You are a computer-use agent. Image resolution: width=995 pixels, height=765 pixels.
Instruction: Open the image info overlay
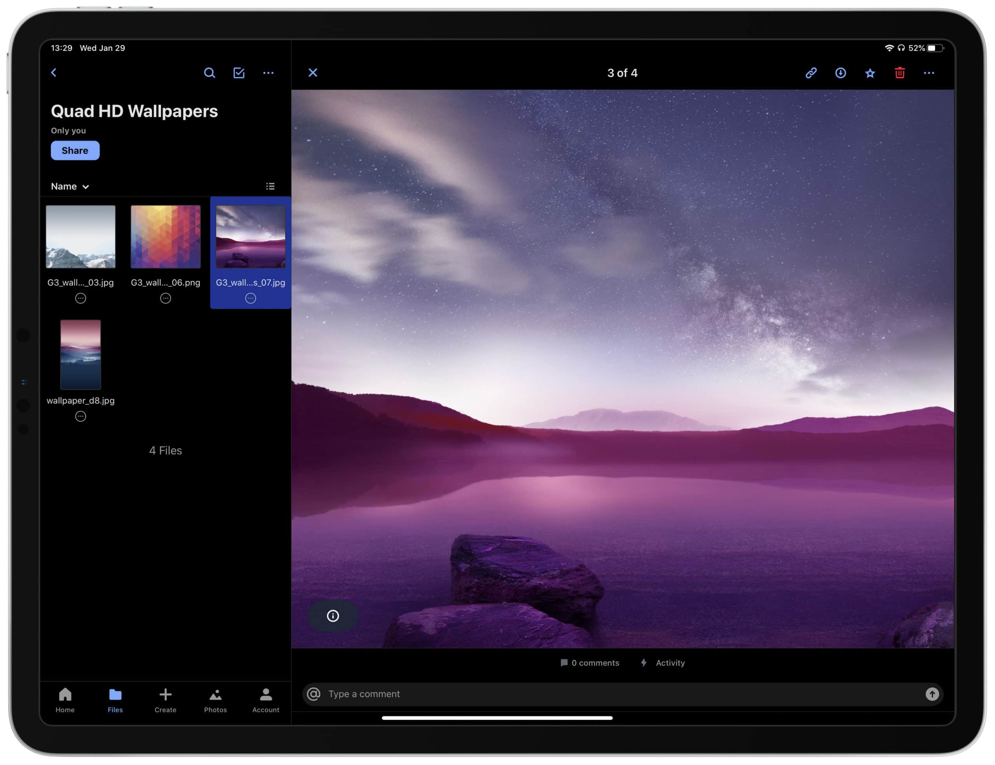point(332,616)
